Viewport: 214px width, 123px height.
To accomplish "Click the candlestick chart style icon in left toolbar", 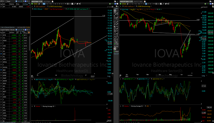I will click(x=70, y=4).
